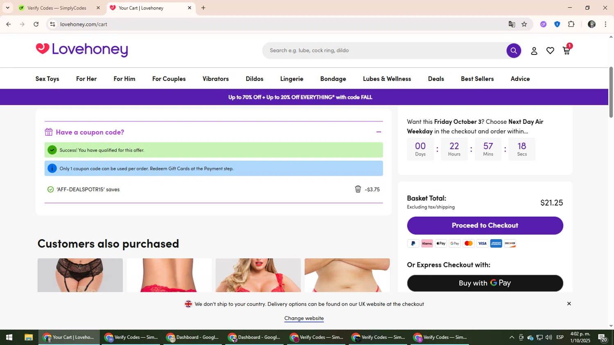Click the Bitwarden shield extension icon
Screen dimensions: 614x345
coord(557,25)
